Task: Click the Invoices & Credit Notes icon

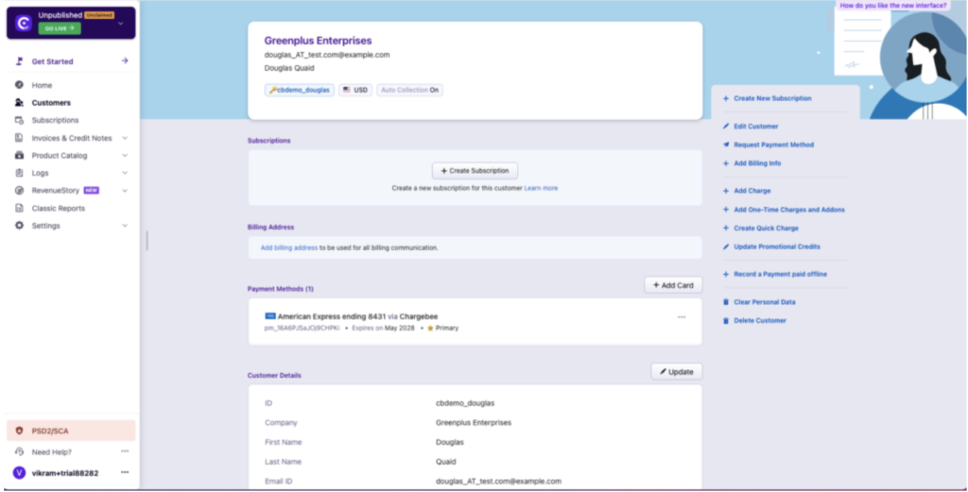Action: point(19,138)
